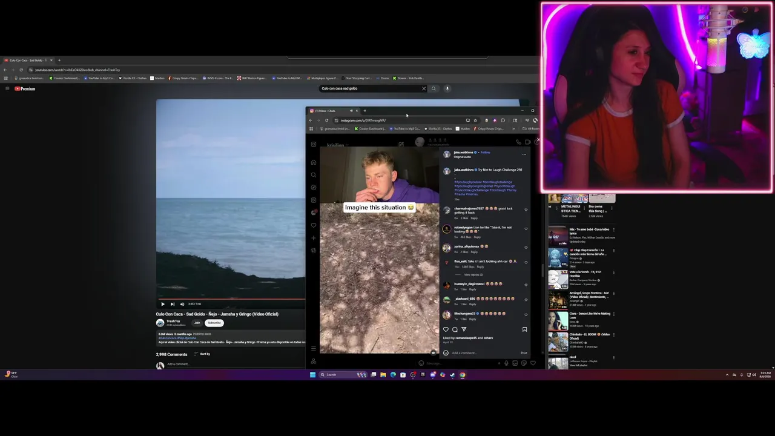Click the Post comment button
The image size is (775, 436).
click(x=524, y=353)
